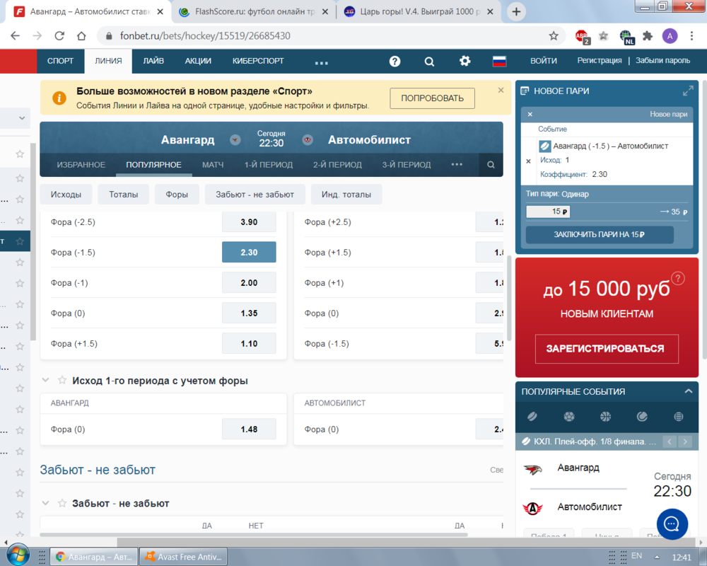Screen dimensions: 707x566
Task: Open the Adblock Plus extension icon
Action: click(x=583, y=37)
